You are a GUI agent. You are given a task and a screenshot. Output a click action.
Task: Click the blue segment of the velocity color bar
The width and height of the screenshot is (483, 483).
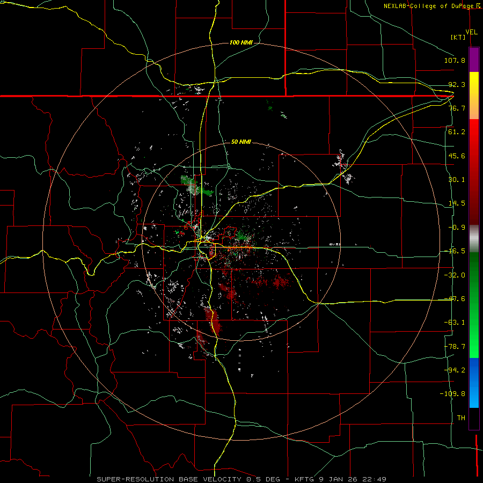tap(474, 383)
